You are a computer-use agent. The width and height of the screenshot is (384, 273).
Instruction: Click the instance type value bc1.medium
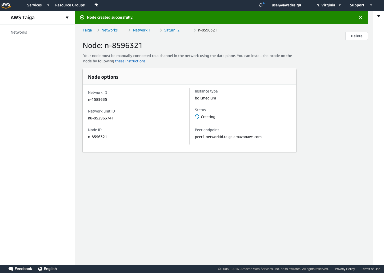coord(205,98)
